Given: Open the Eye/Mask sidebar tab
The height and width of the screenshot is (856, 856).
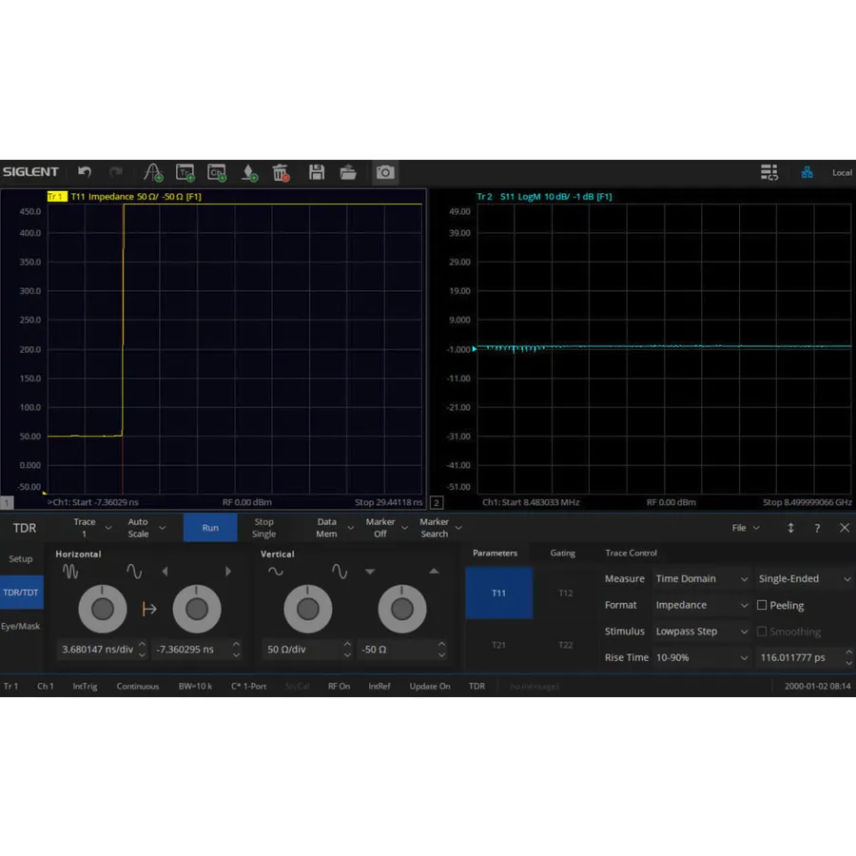Looking at the screenshot, I should click(x=21, y=625).
